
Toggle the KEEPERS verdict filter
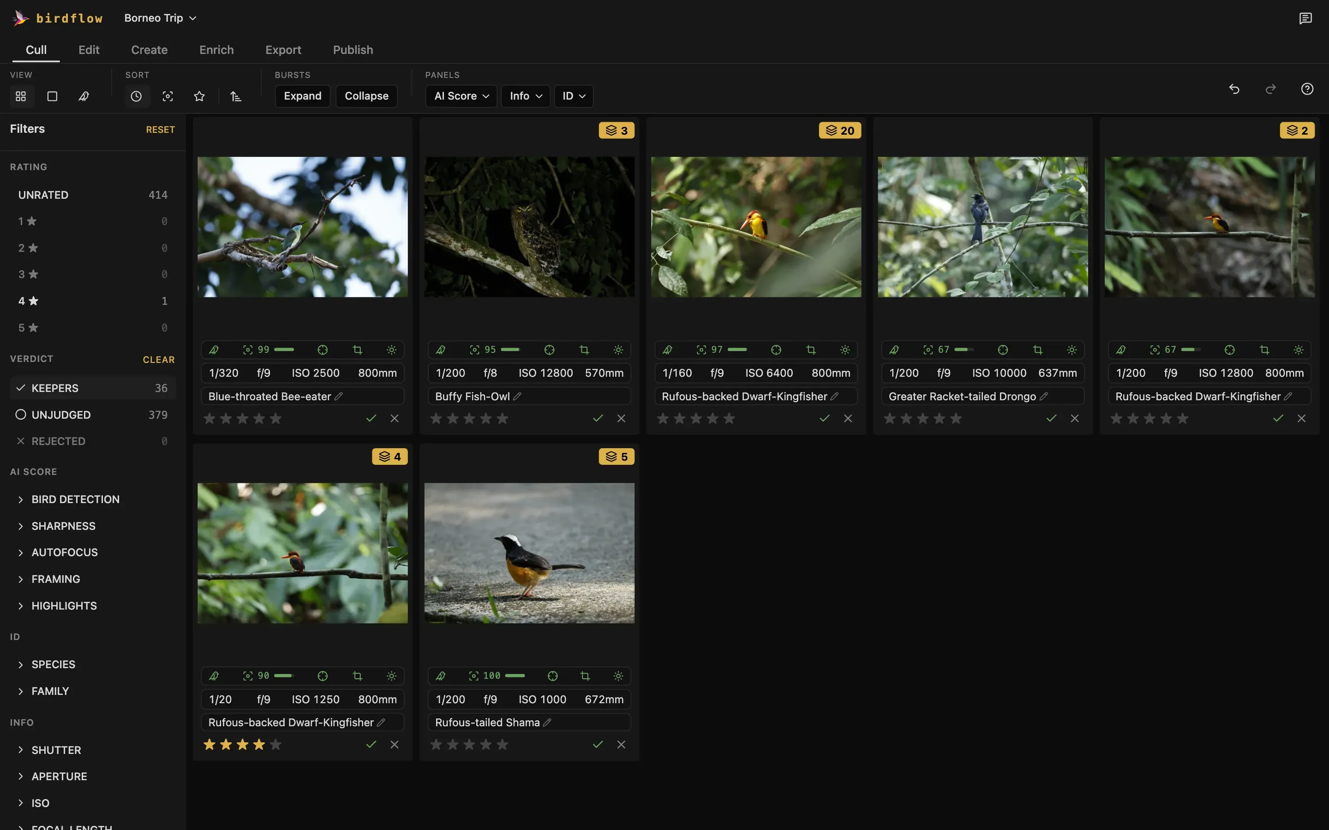coord(92,388)
